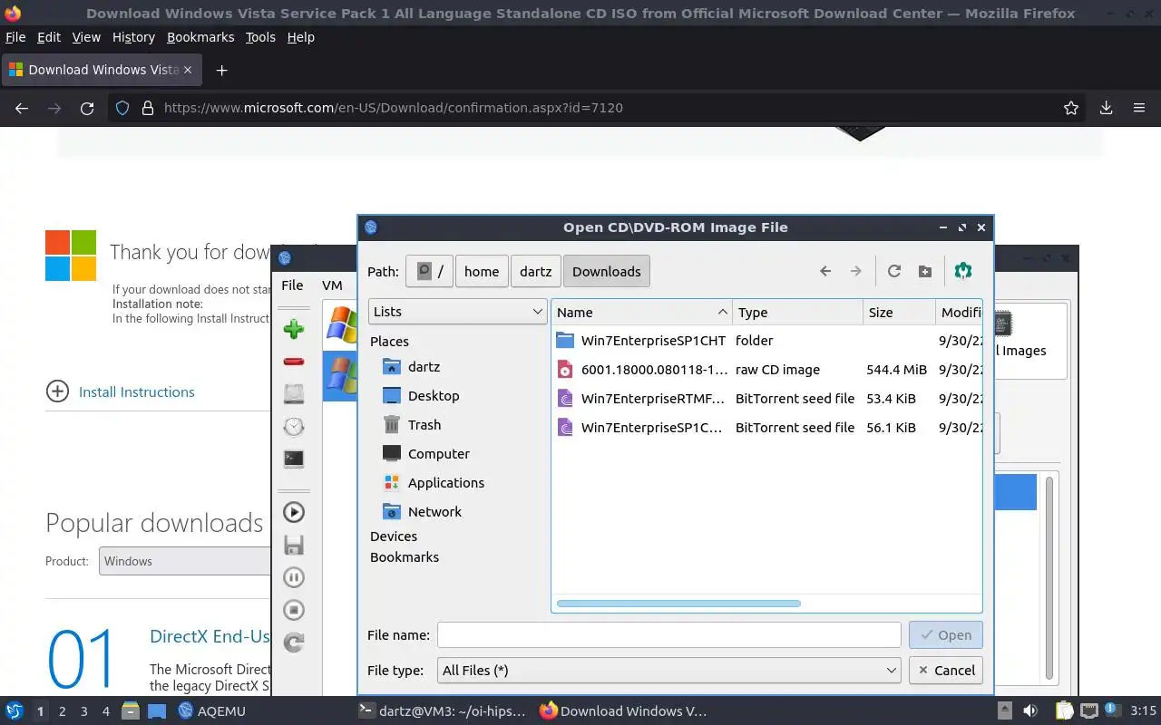This screenshot has width=1161, height=725.
Task: Click the volume speaker tray icon
Action: [x=1030, y=710]
